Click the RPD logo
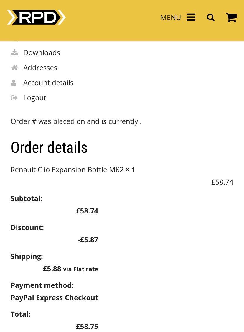The image size is (244, 332). [37, 17]
